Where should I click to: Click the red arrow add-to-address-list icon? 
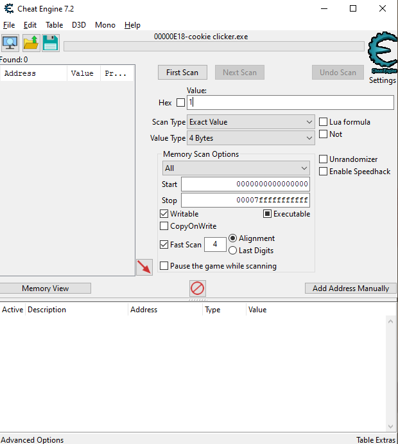coord(144,267)
